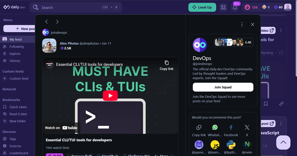Click copy link icon on background card

281,103
